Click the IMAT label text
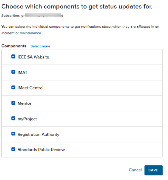The height and width of the screenshot is (180, 168). coord(23,73)
